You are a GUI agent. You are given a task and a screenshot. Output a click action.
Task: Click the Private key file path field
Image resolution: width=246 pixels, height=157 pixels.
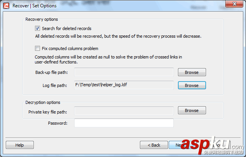point(124,111)
